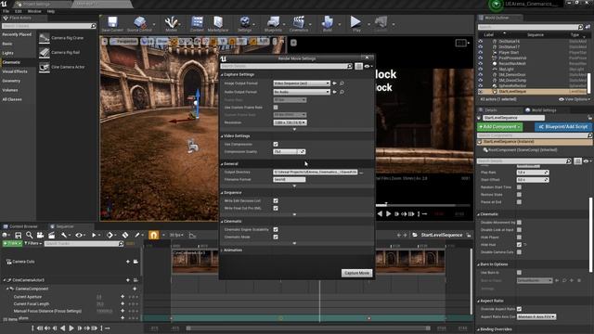The image size is (594, 334).
Task: Open Sequencer wrench actions menu
Action: click(65, 235)
